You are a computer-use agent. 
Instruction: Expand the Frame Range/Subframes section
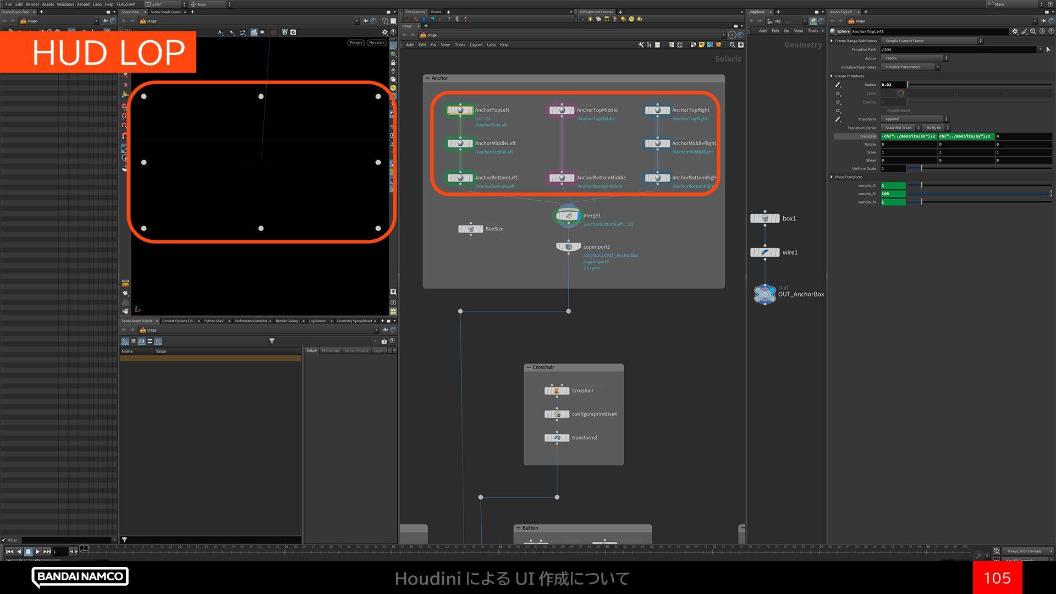pos(832,41)
